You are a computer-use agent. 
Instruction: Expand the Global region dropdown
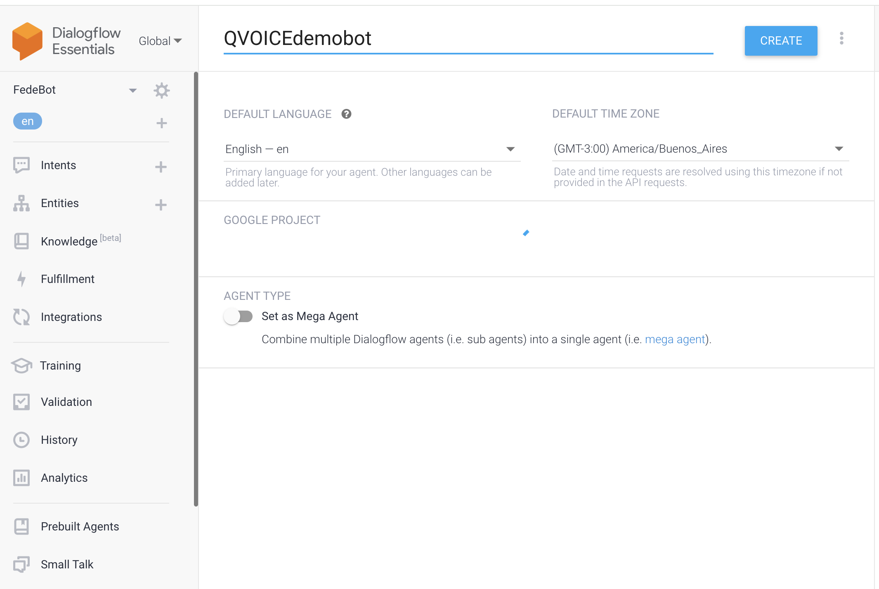(x=160, y=41)
